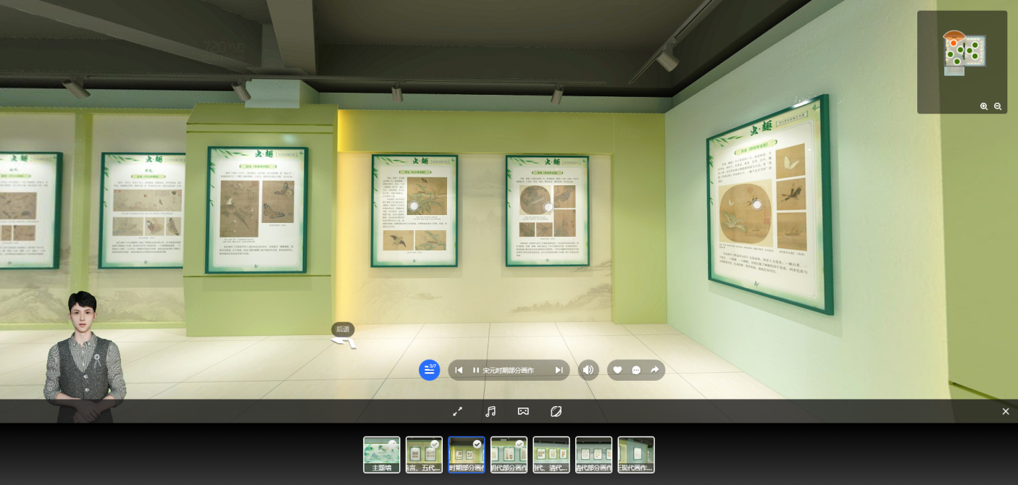
Task: Open hotspot on the bird-on-branch painting panel
Action: click(x=414, y=206)
